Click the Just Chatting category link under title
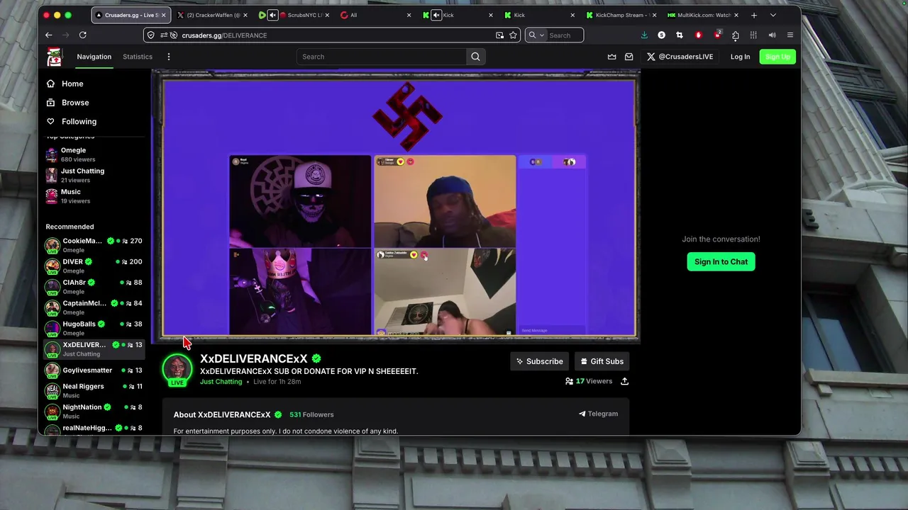This screenshot has height=510, width=908. [x=221, y=382]
